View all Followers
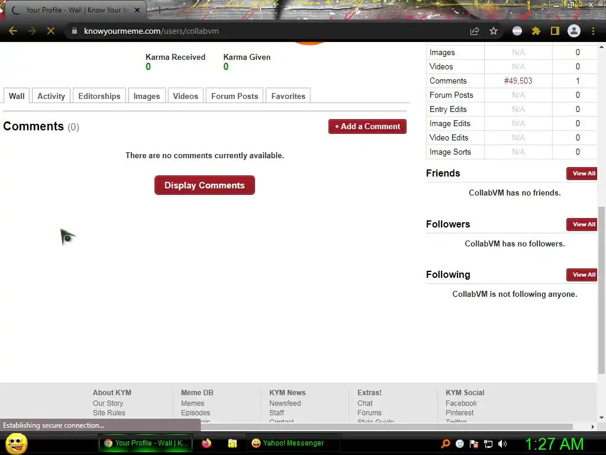 583,225
